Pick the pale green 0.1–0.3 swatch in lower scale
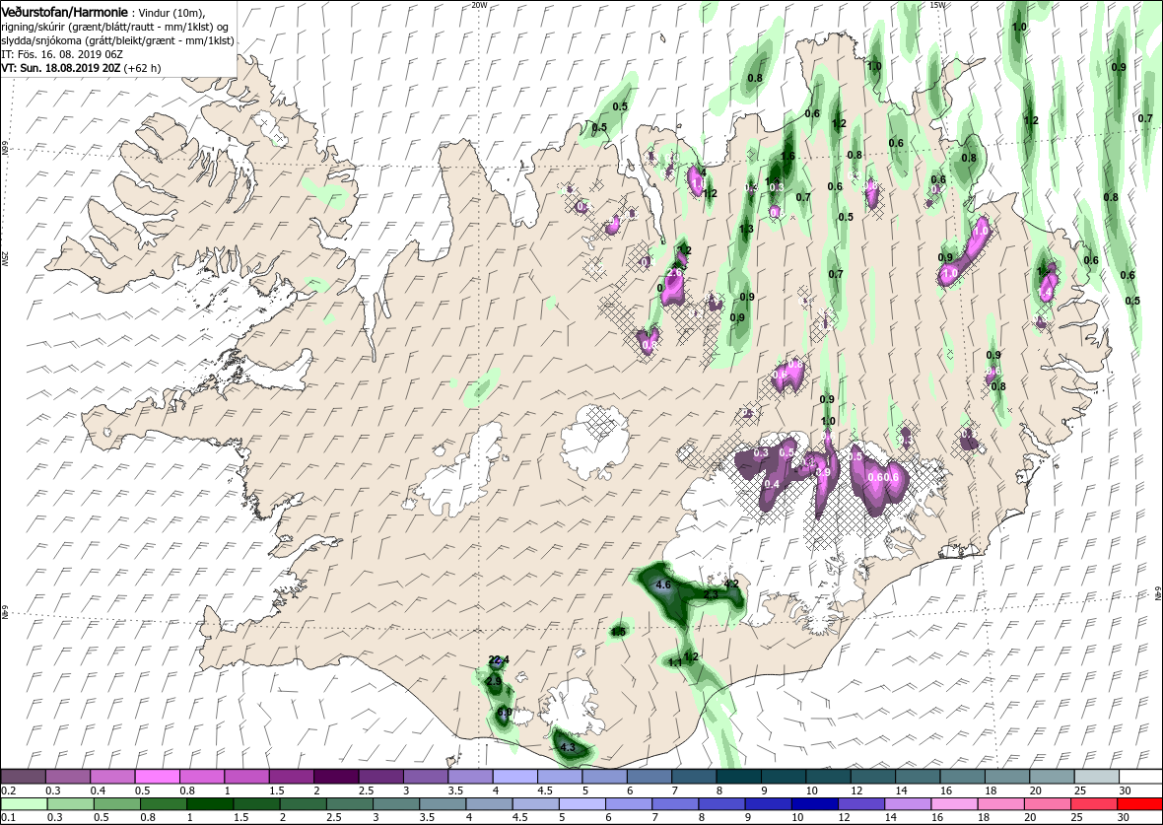 [x=24, y=804]
